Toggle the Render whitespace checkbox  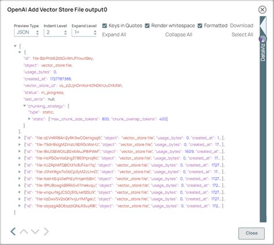click(147, 25)
